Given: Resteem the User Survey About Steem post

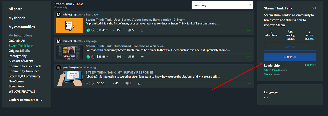Looking at the screenshot, I should click(142, 30).
